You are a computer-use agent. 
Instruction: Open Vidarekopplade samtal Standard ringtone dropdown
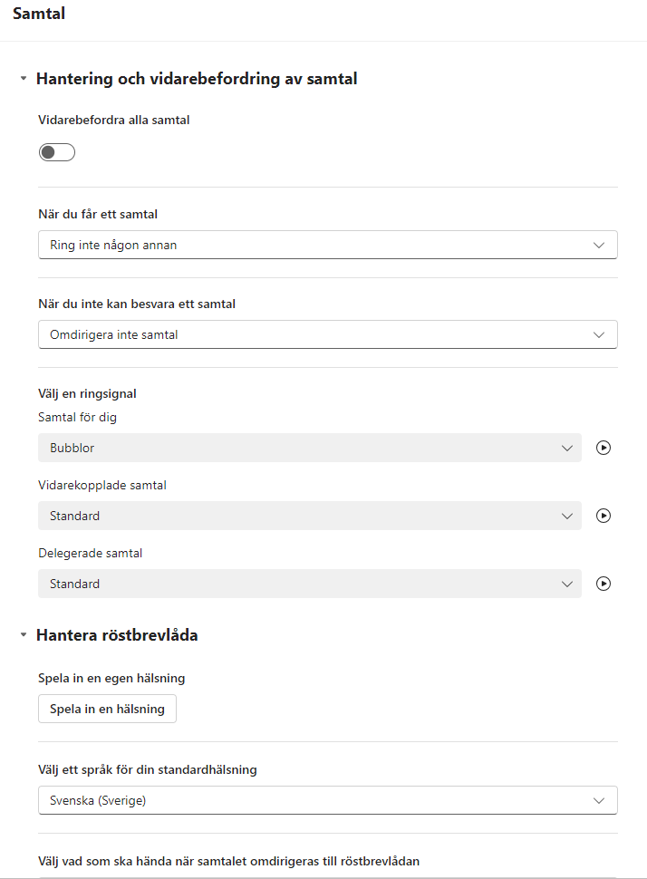coord(310,516)
